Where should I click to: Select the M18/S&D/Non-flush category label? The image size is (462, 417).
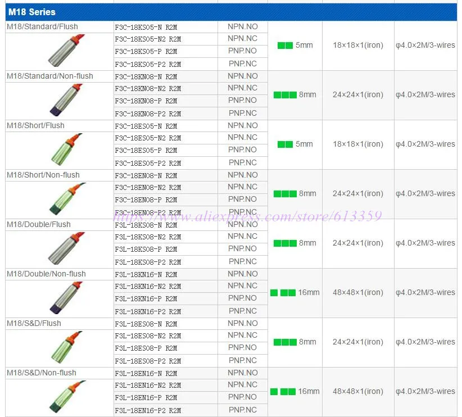[x=42, y=373]
